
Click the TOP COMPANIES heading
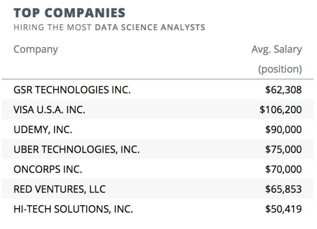pos(69,12)
